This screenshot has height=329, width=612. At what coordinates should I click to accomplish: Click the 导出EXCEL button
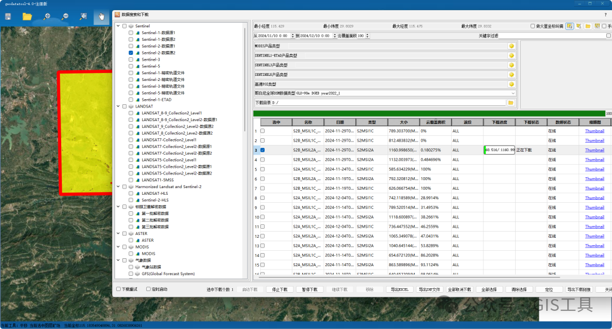[x=399, y=289]
